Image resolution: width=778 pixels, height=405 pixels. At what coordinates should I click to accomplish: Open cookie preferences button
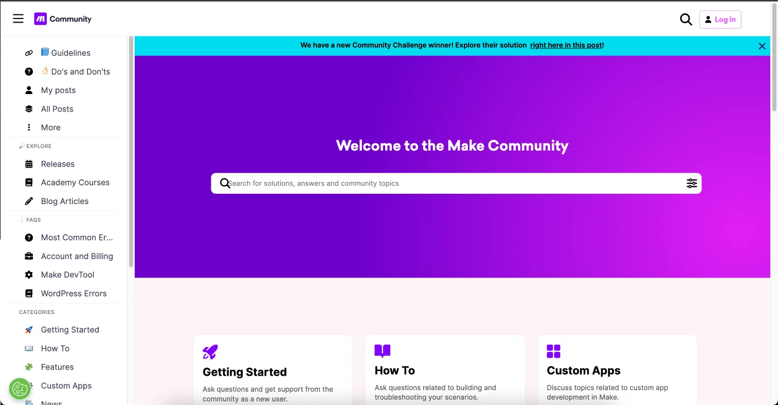point(20,389)
